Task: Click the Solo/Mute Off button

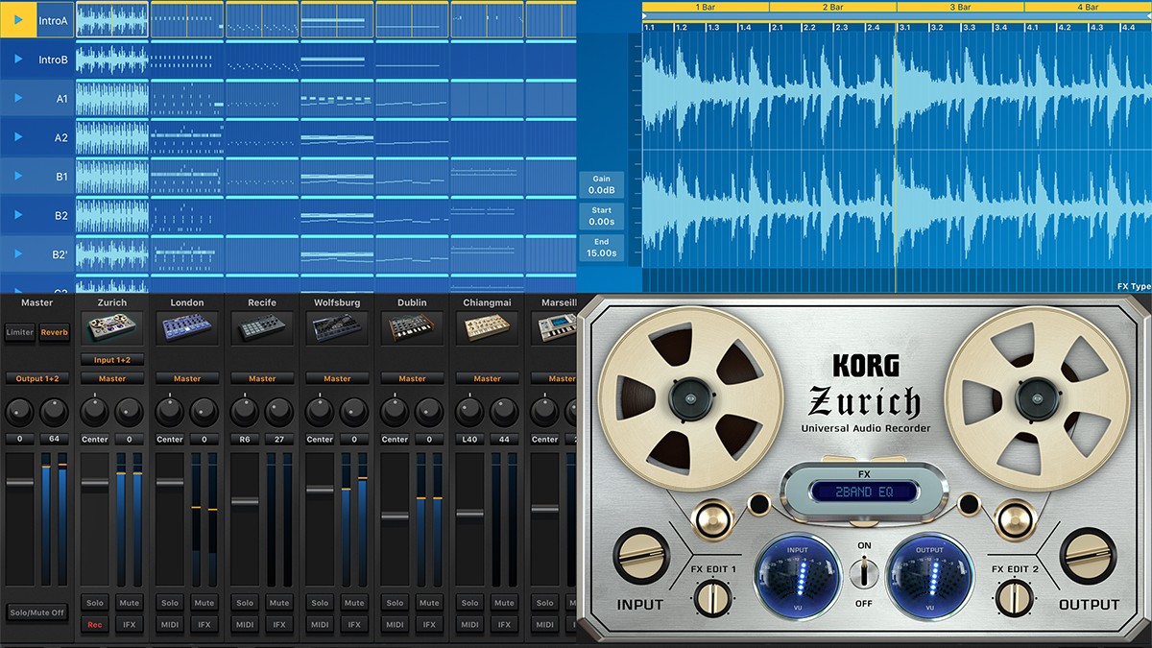Action: tap(37, 612)
